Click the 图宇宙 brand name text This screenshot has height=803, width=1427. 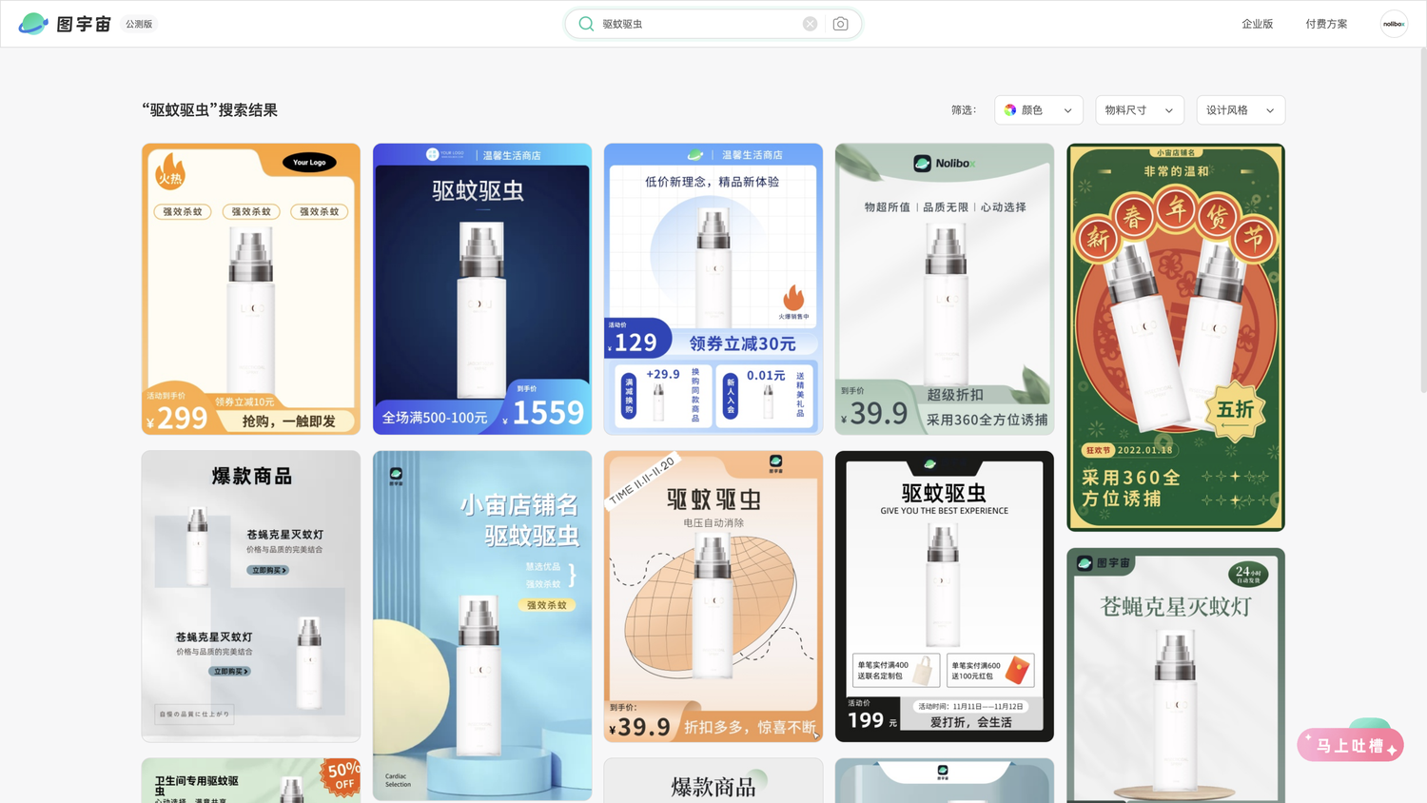(x=84, y=24)
